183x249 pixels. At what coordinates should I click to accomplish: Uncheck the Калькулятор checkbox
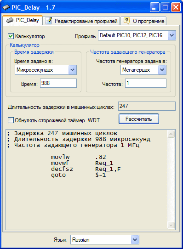(x=11, y=36)
